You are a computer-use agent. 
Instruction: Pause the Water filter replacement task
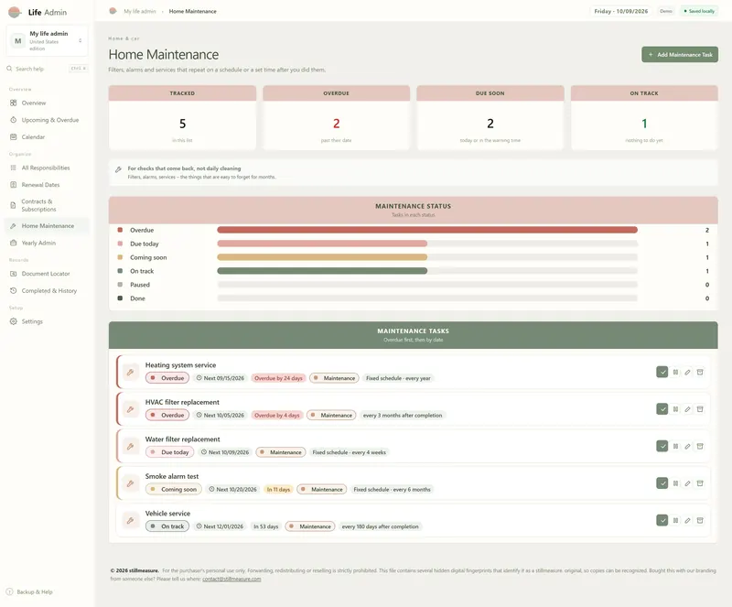tap(675, 446)
